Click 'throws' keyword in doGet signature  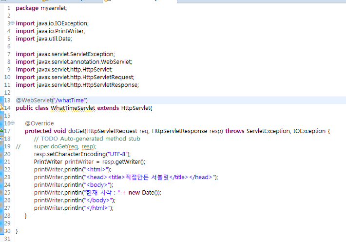[x=234, y=131]
